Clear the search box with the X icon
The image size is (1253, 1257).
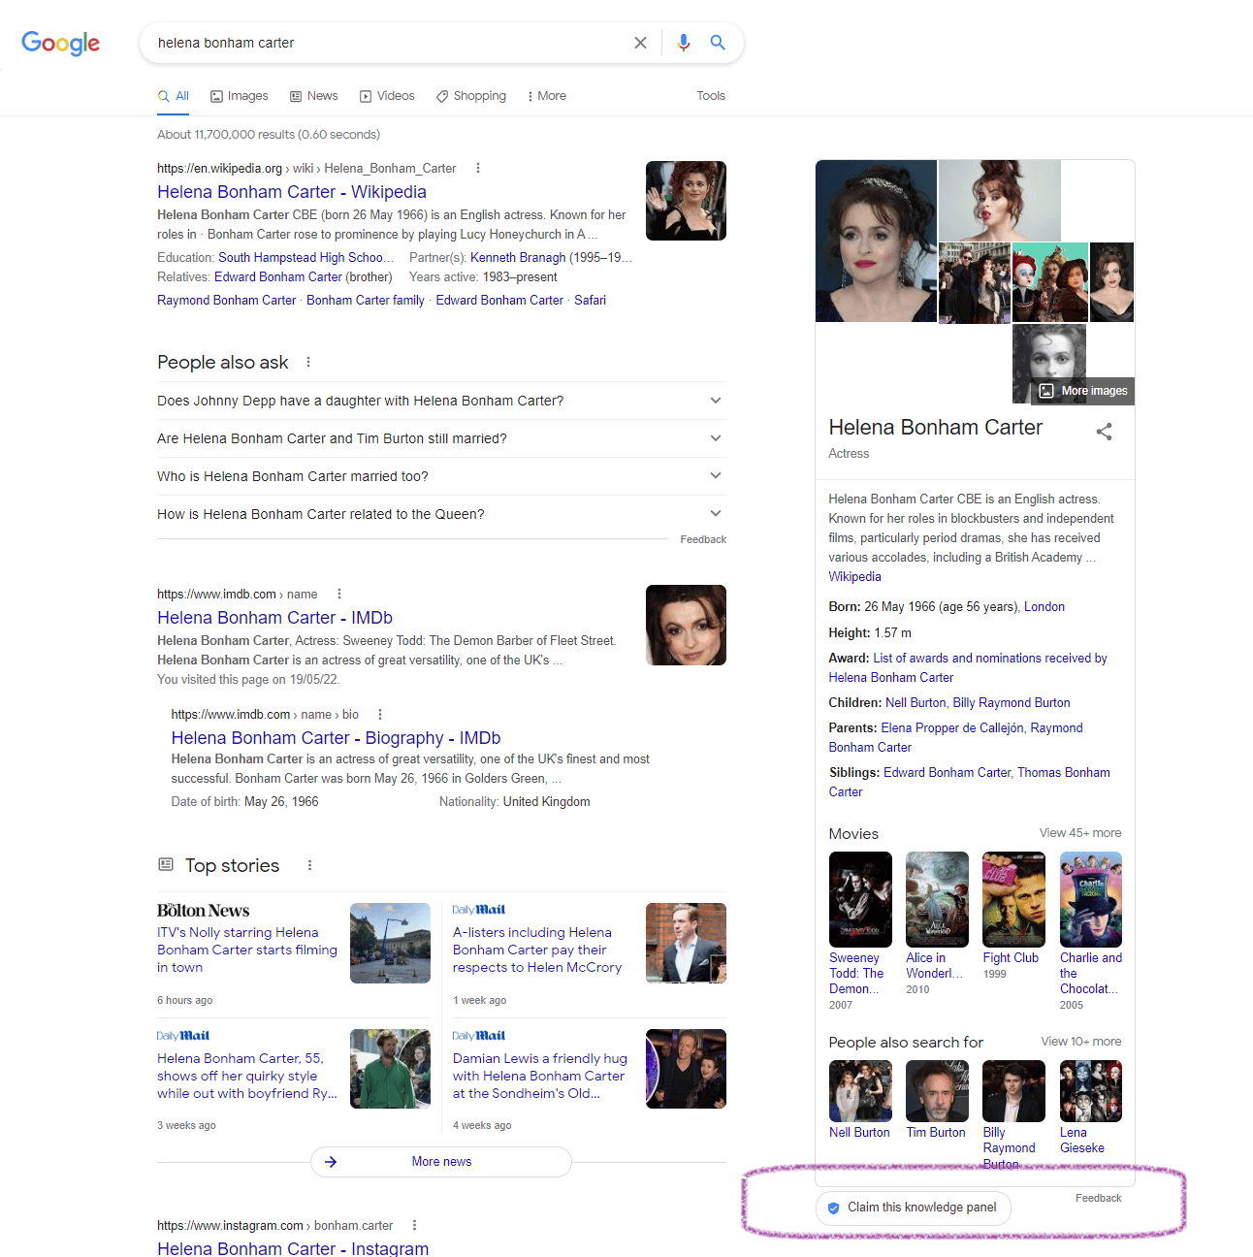click(x=640, y=43)
